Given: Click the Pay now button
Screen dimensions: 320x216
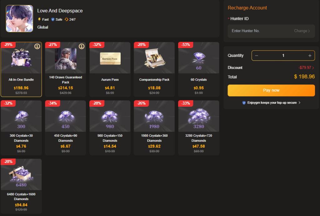Looking at the screenshot, I should [x=271, y=90].
